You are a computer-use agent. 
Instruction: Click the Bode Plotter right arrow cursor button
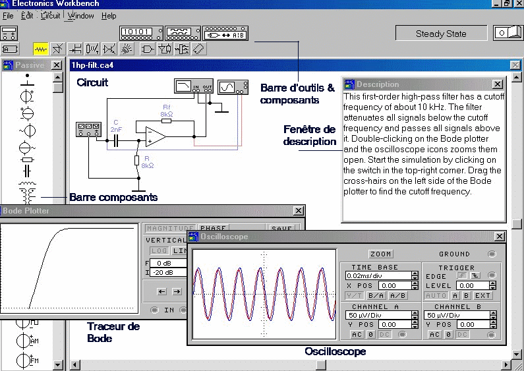177,291
